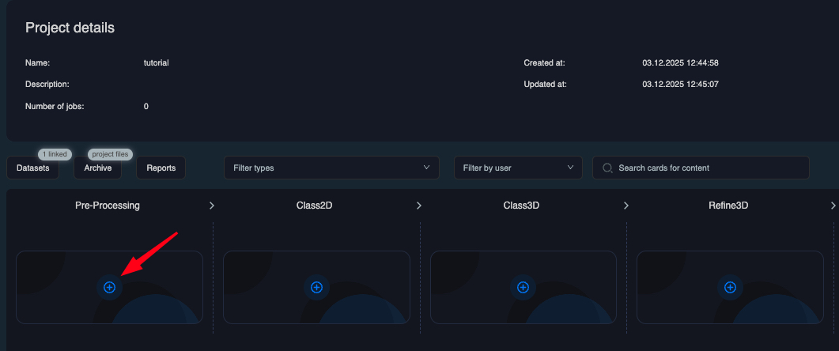Expand the Class3D column arrow
This screenshot has height=351, width=839.
pos(625,206)
